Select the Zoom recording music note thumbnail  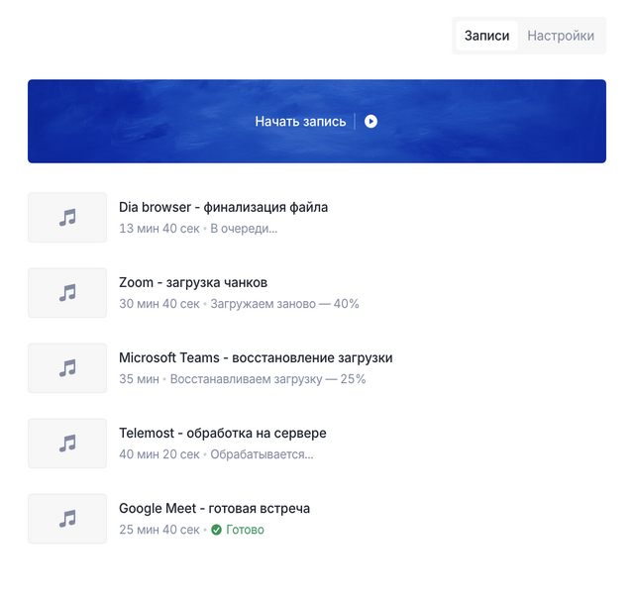(67, 293)
